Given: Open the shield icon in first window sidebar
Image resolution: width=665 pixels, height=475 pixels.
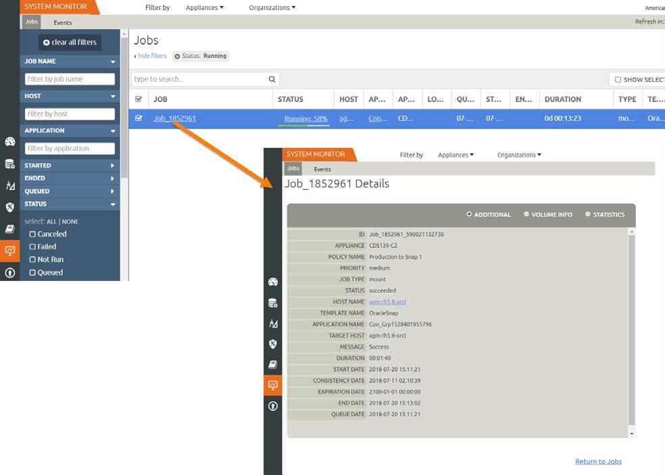Looking at the screenshot, I should [x=9, y=207].
